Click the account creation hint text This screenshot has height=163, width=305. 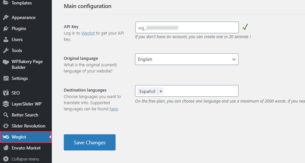(x=193, y=37)
